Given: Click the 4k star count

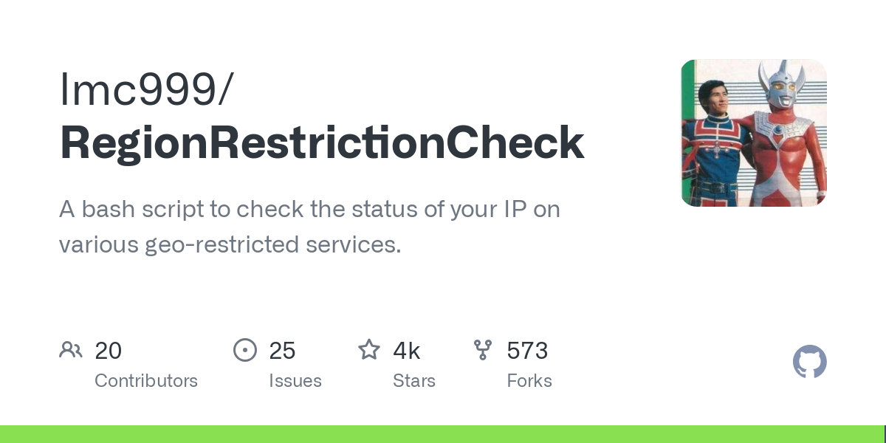Looking at the screenshot, I should 407,350.
